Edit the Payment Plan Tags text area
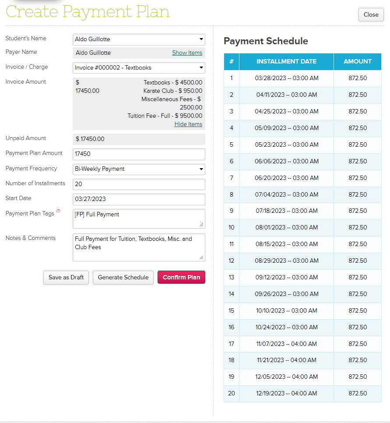The height and width of the screenshot is (423, 390). click(139, 218)
